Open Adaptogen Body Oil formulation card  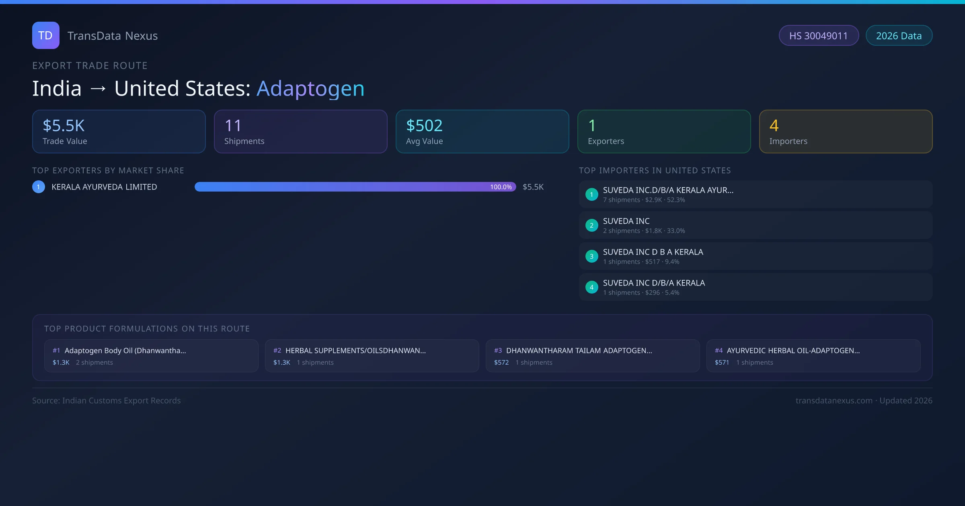point(151,356)
